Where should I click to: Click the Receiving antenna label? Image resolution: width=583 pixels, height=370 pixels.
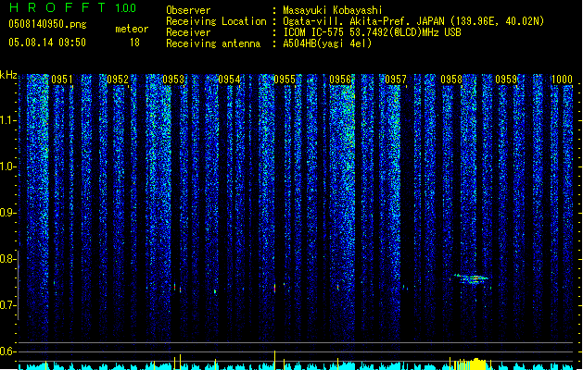coord(213,43)
